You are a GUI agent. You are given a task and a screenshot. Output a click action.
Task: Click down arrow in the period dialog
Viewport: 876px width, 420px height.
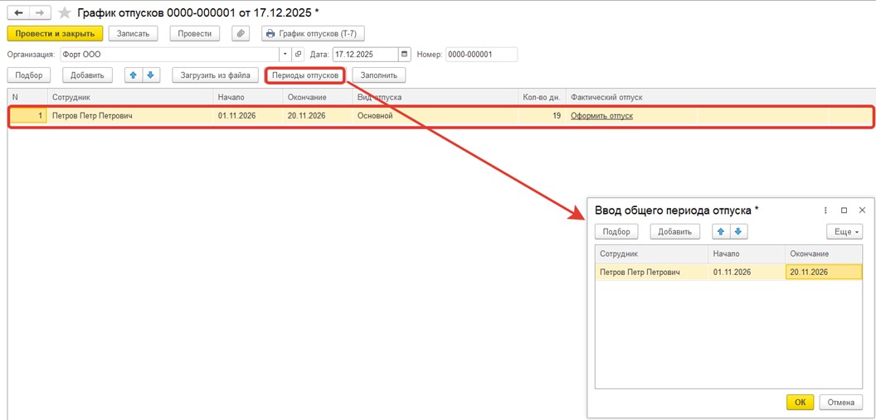tap(738, 232)
